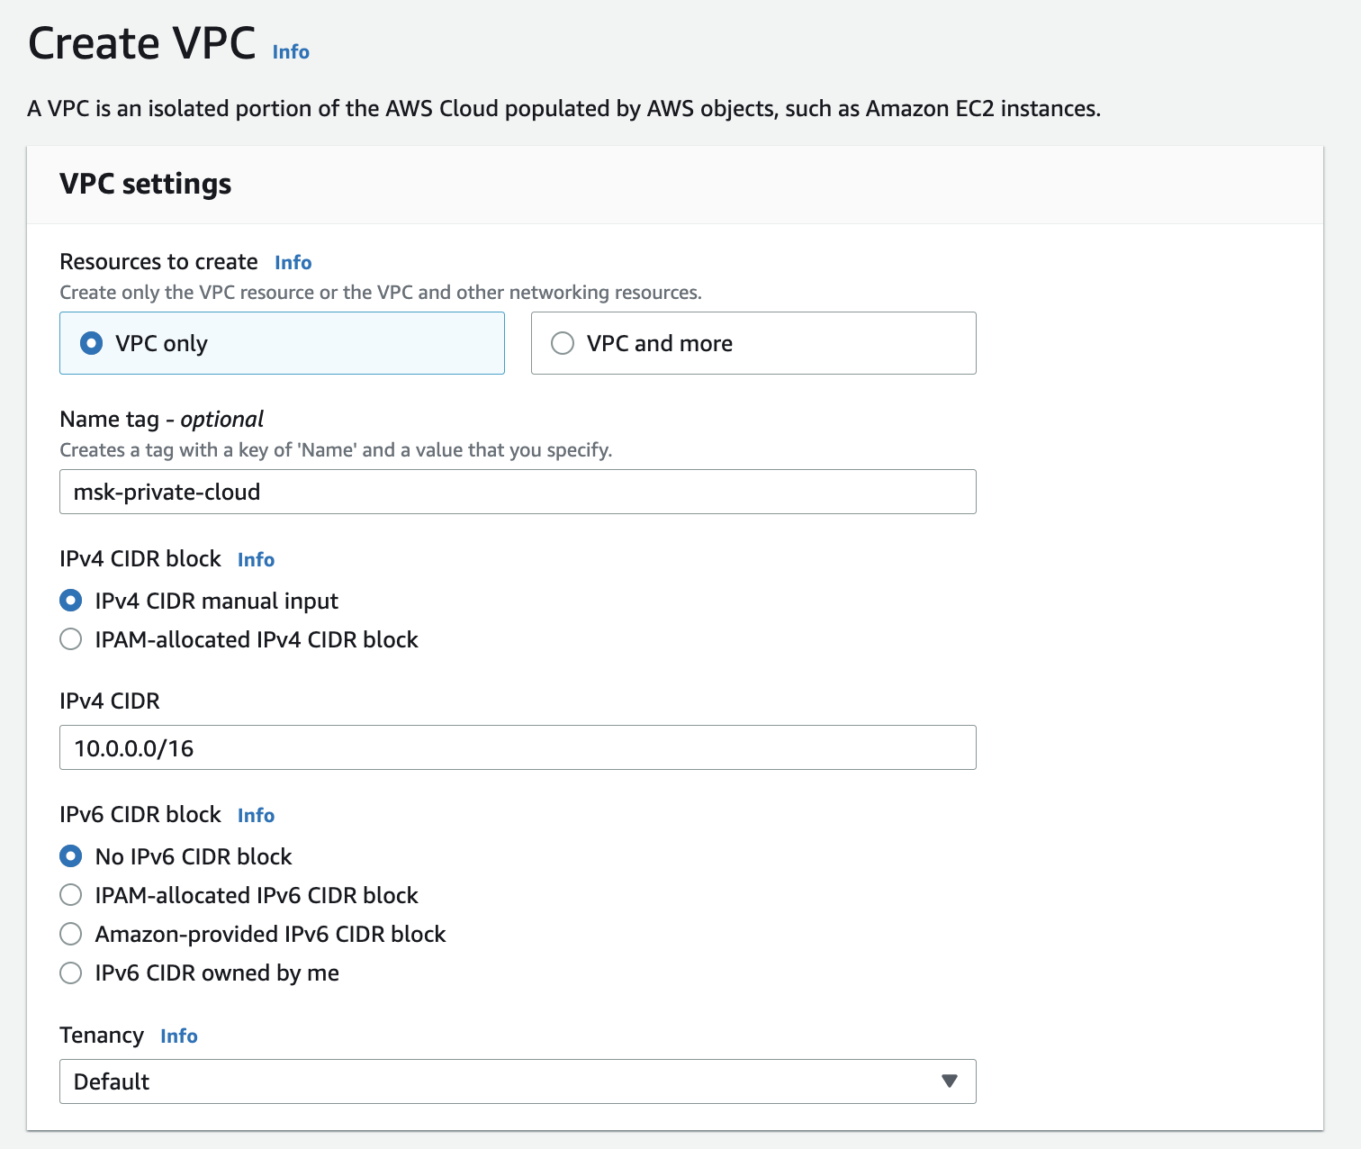1361x1149 pixels.
Task: Choose IPv6 CIDR owned by me
Action: (71, 973)
